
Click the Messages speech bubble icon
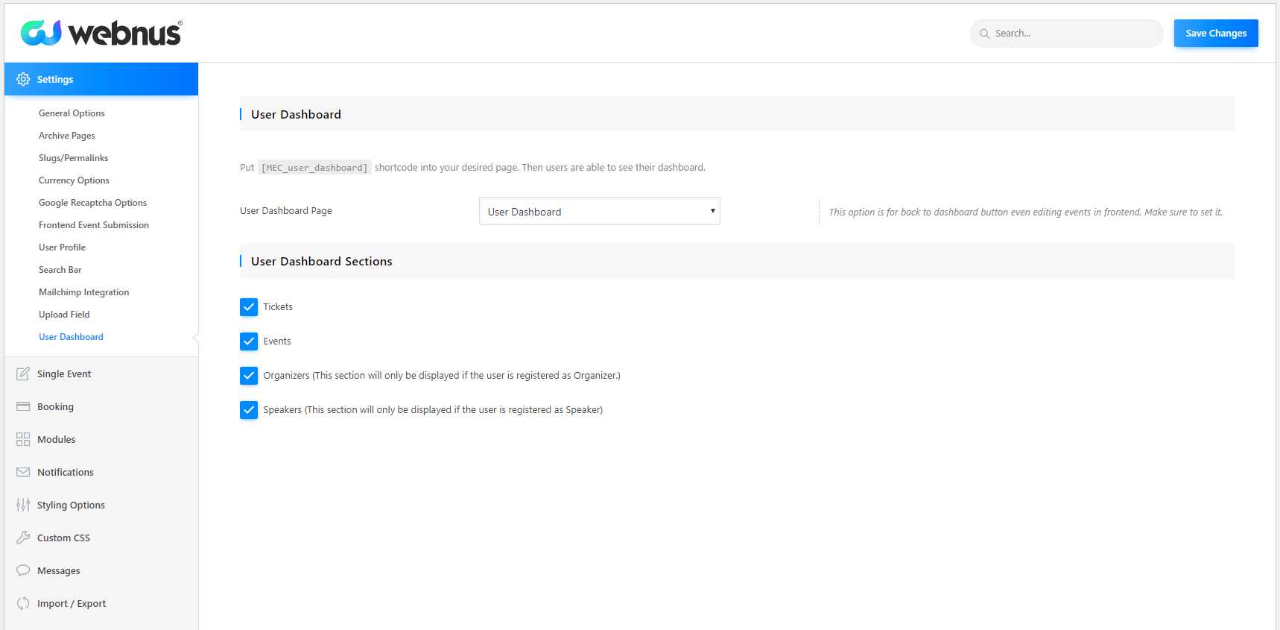click(23, 570)
